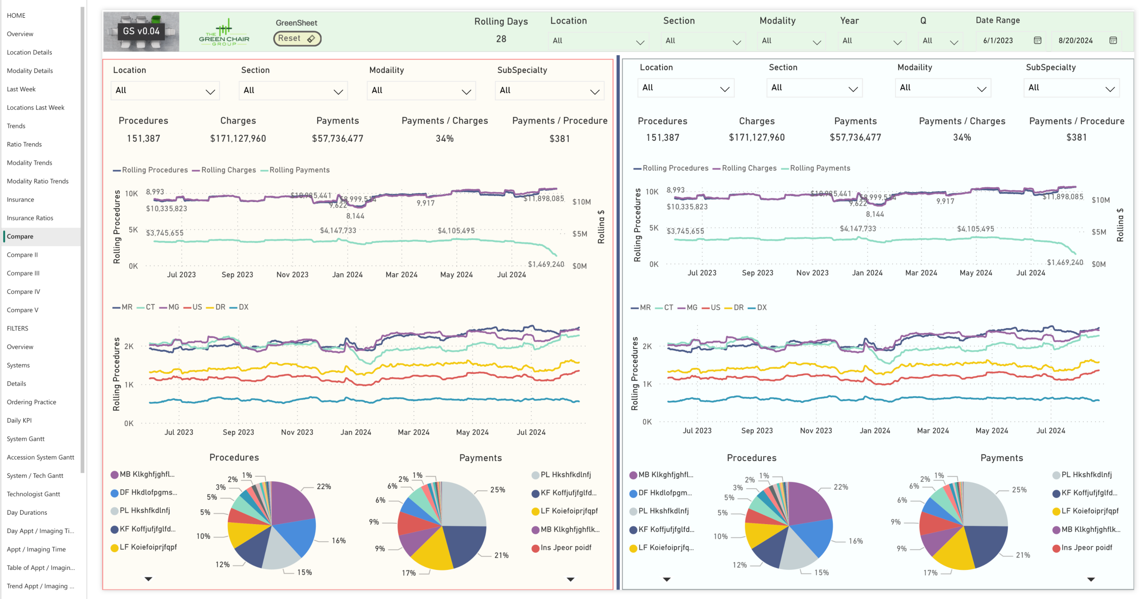This screenshot has width=1144, height=599.
Task: Expand left panel SubSpecialty dropdown
Action: [549, 91]
